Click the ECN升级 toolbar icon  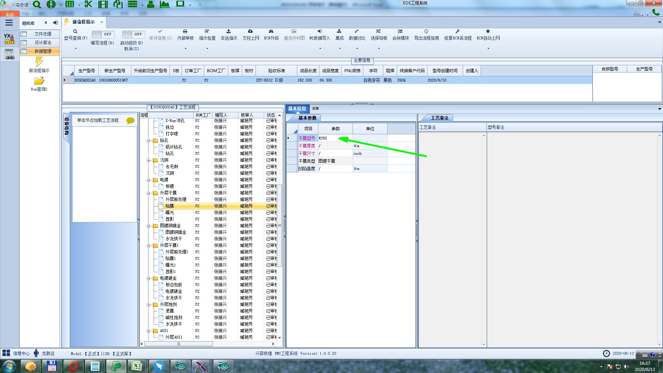point(271,31)
